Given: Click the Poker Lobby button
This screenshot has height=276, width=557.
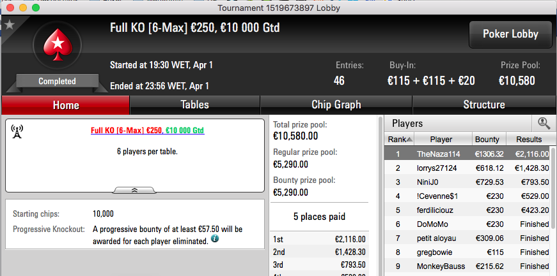Looking at the screenshot, I should point(510,34).
